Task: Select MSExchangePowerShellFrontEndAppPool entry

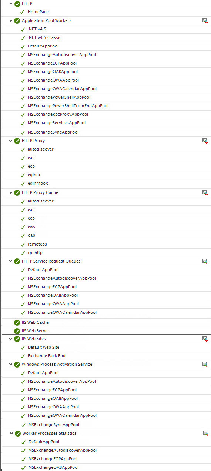Action: (68, 106)
